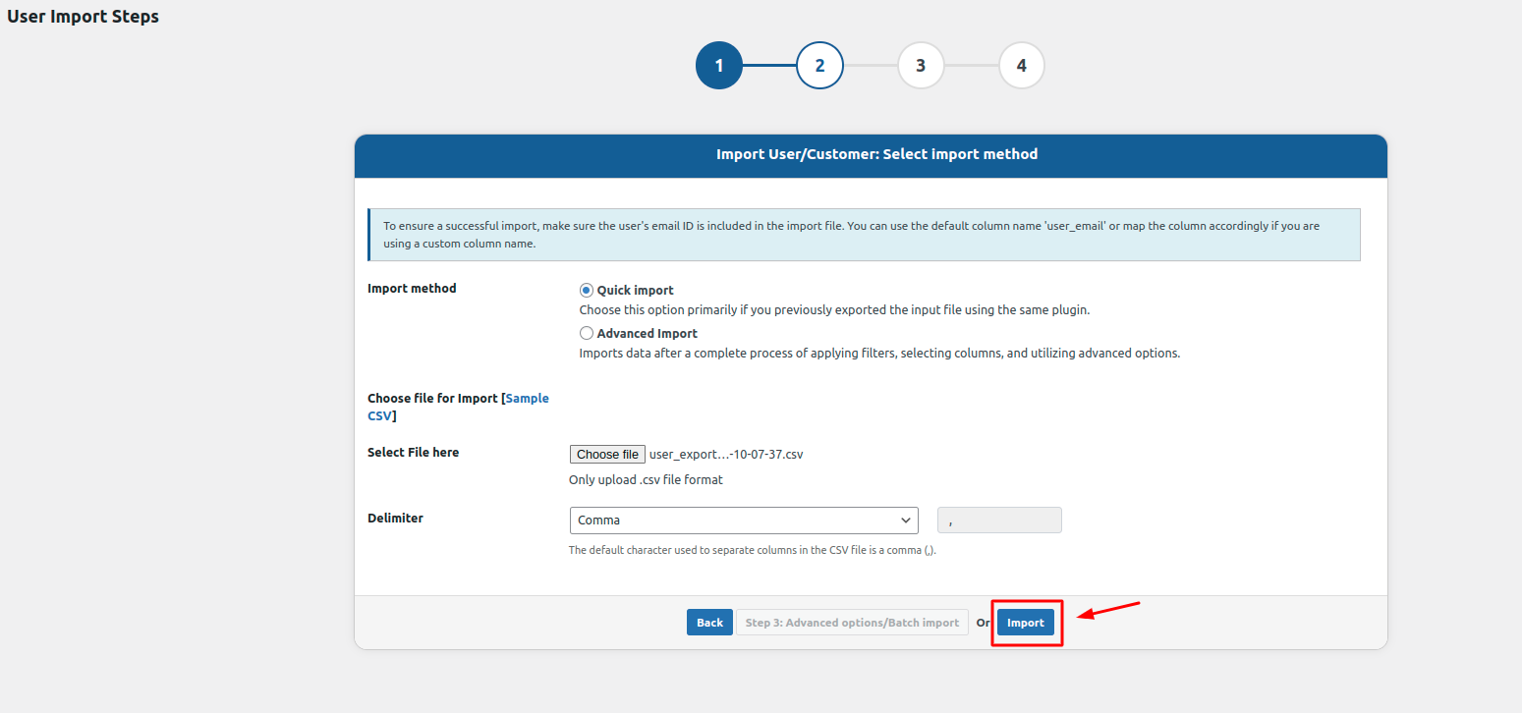Image resolution: width=1522 pixels, height=713 pixels.
Task: Click the selected user_export csv file name
Action: pos(726,455)
